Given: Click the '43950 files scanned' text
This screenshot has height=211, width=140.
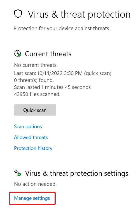Looking at the screenshot, I should coord(37,94).
